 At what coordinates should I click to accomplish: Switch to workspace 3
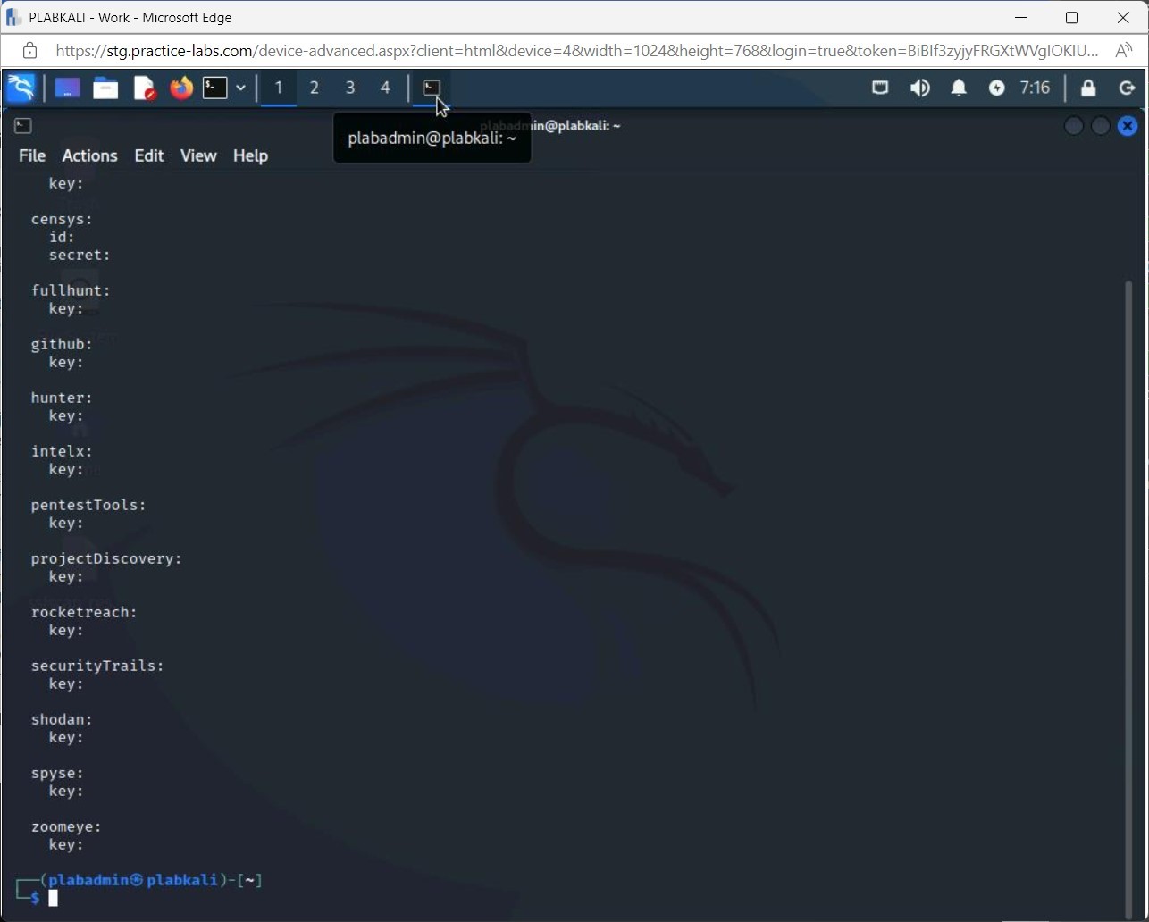click(350, 88)
